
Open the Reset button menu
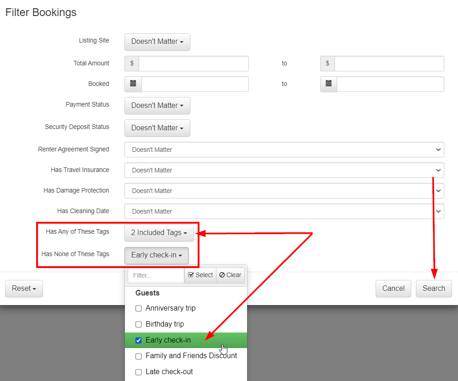pos(24,289)
